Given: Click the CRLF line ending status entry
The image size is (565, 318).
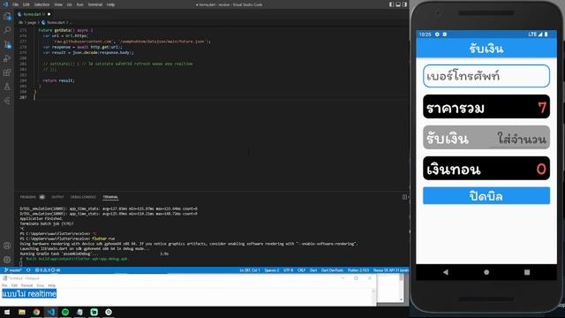Looking at the screenshot, I should pyautogui.click(x=301, y=270).
